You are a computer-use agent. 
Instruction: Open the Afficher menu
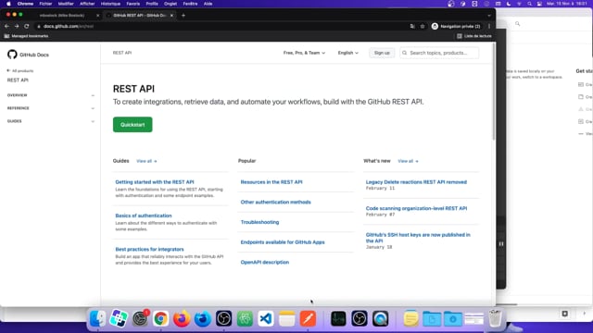click(87, 4)
